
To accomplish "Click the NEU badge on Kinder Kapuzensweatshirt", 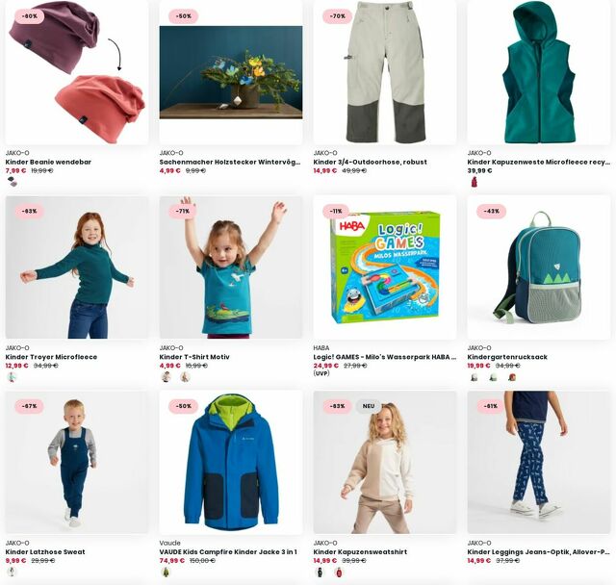I will [x=369, y=406].
